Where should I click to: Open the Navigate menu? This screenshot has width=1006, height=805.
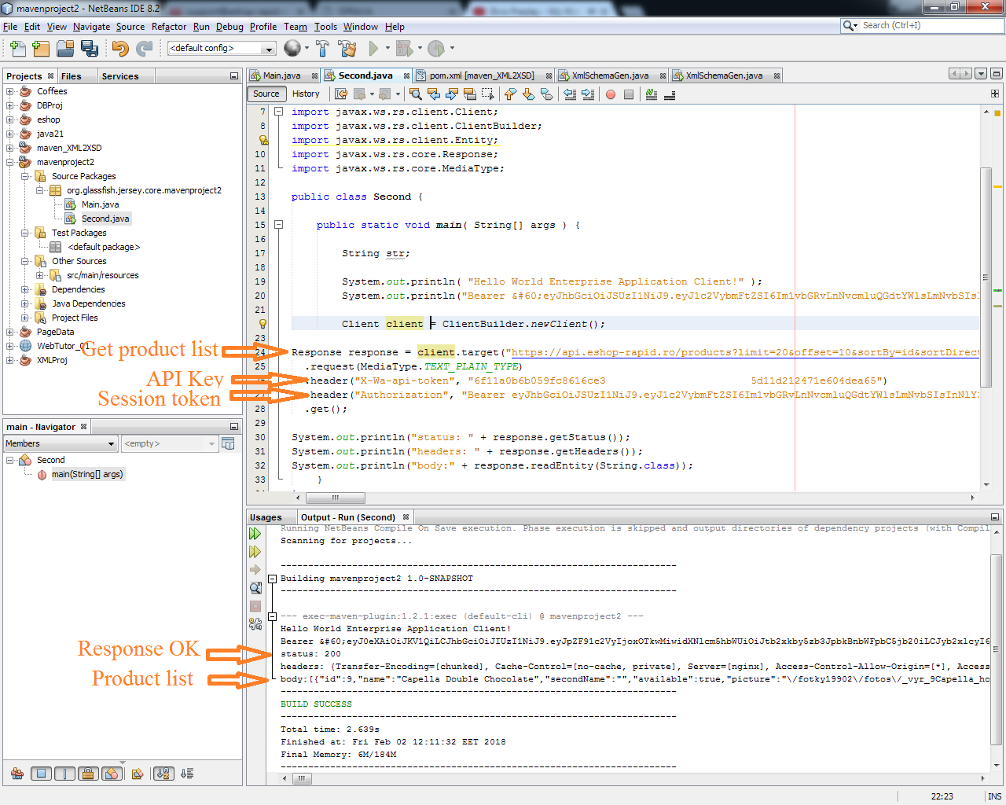coord(92,27)
